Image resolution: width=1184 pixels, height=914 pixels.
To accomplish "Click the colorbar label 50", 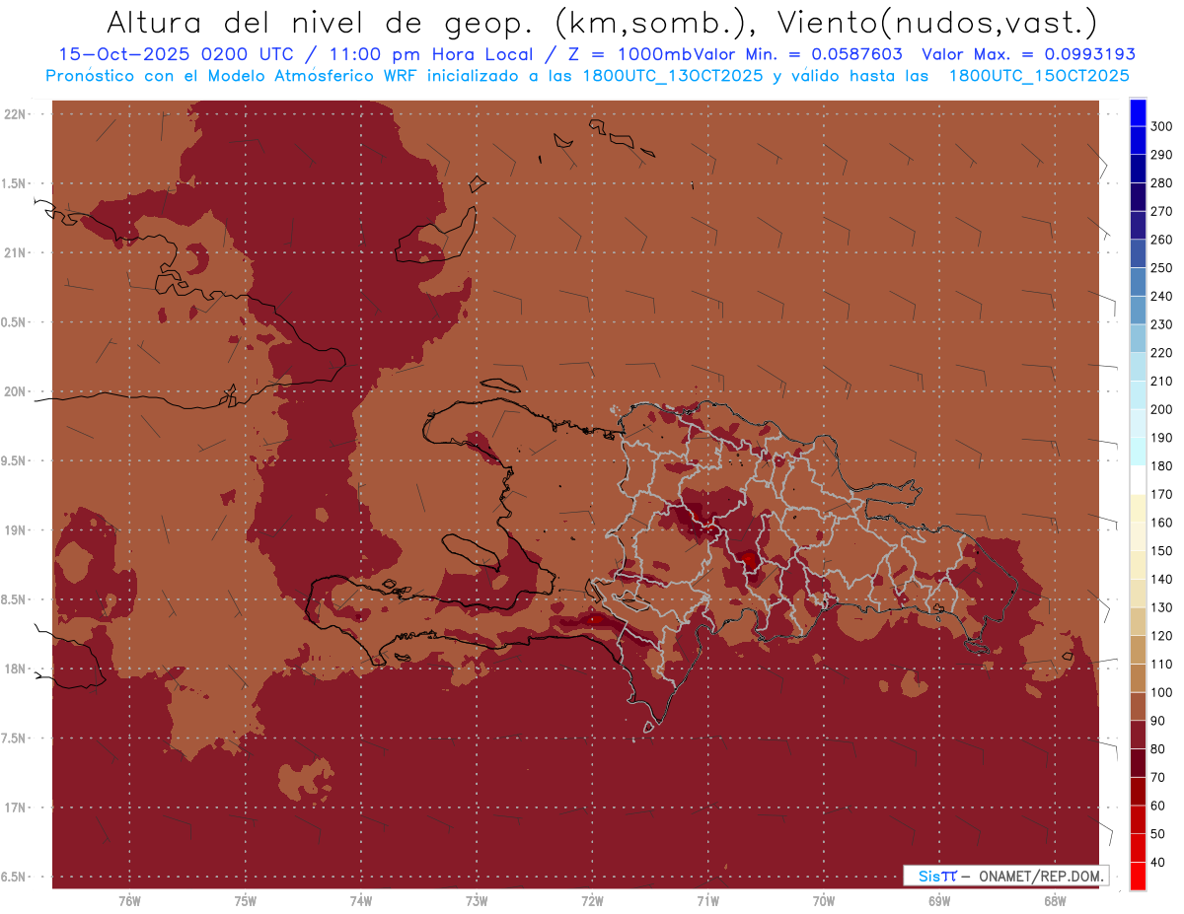I will (1157, 834).
